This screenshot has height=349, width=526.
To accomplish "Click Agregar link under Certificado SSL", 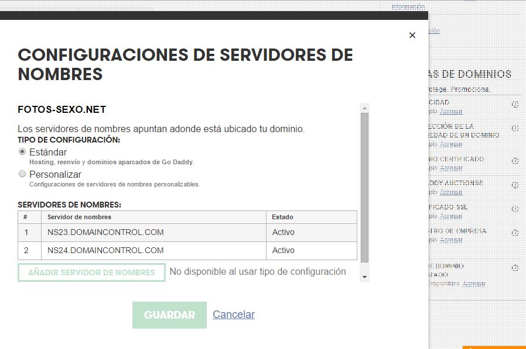I will [451, 216].
